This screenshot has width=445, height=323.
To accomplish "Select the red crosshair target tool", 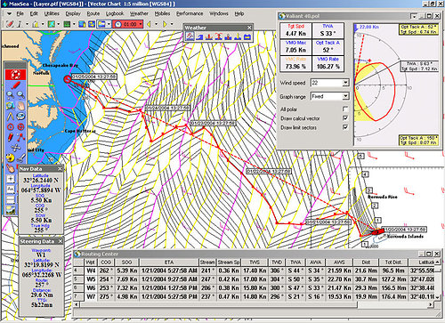I will coord(20,127).
